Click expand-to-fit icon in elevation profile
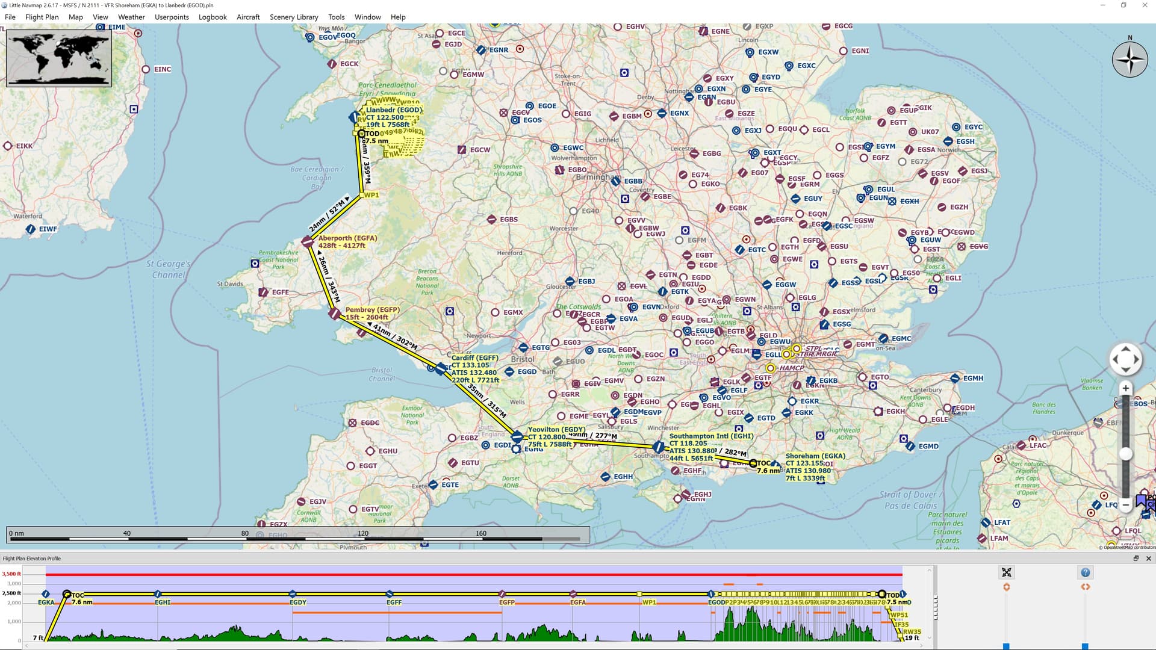The width and height of the screenshot is (1156, 650). click(1006, 572)
